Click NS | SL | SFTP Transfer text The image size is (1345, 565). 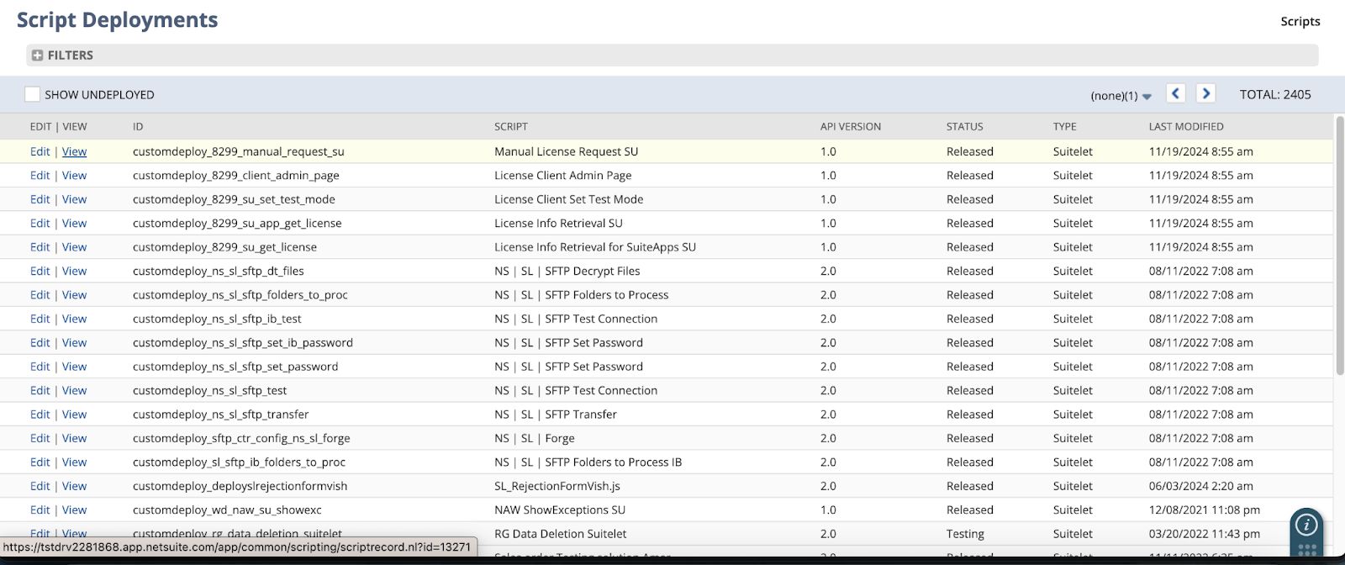[x=556, y=415]
